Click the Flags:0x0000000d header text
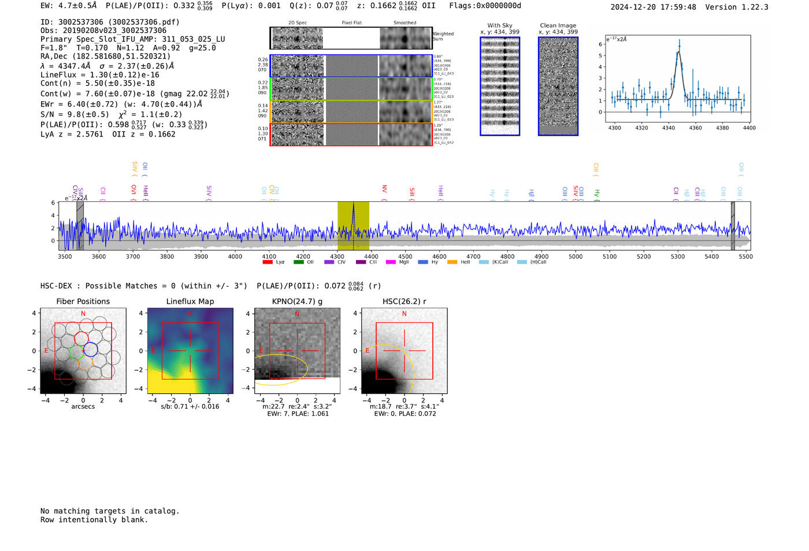 (x=485, y=6)
